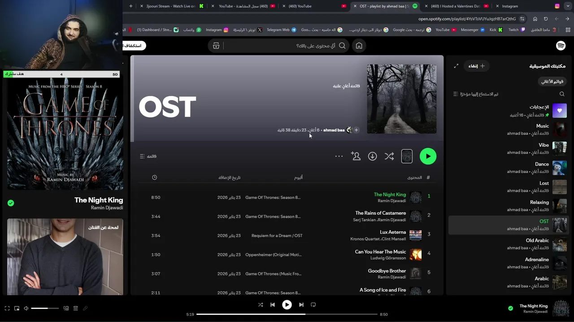
Task: Open the Dance playlist in library
Action: [508, 168]
